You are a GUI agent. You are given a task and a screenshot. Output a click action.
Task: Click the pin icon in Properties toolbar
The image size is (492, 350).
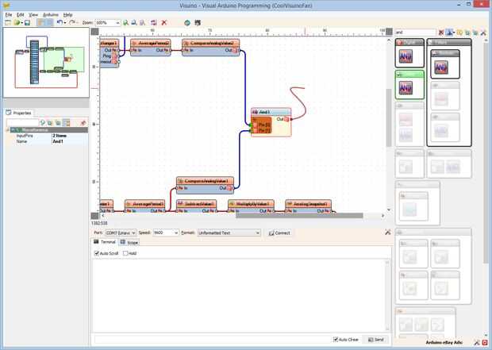click(x=83, y=123)
